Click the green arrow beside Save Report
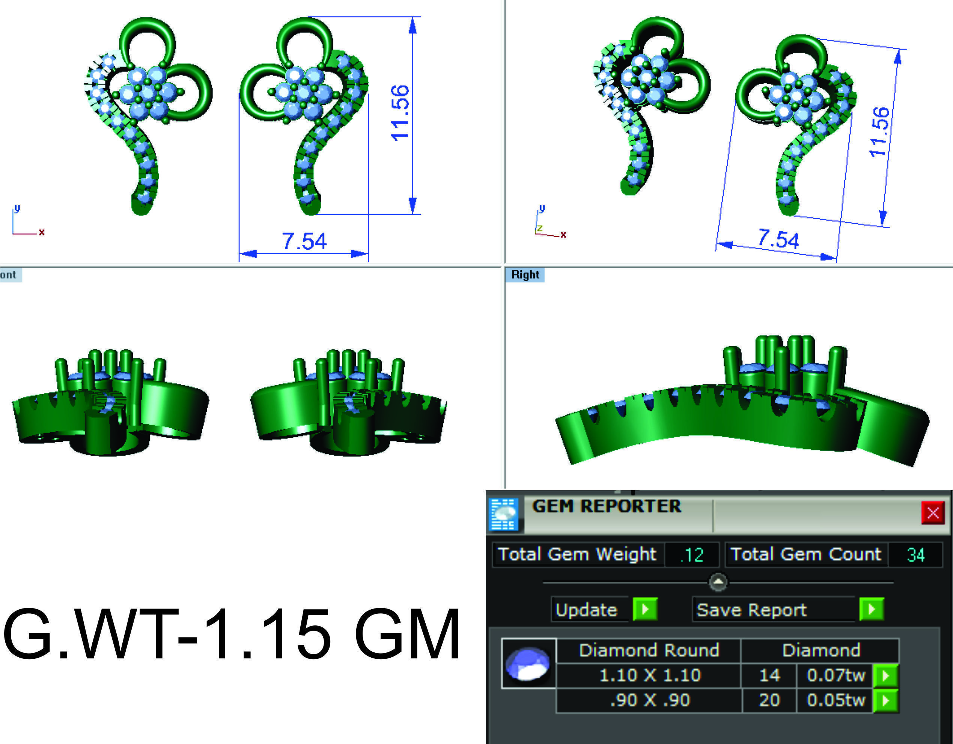This screenshot has width=953, height=744. pyautogui.click(x=872, y=609)
